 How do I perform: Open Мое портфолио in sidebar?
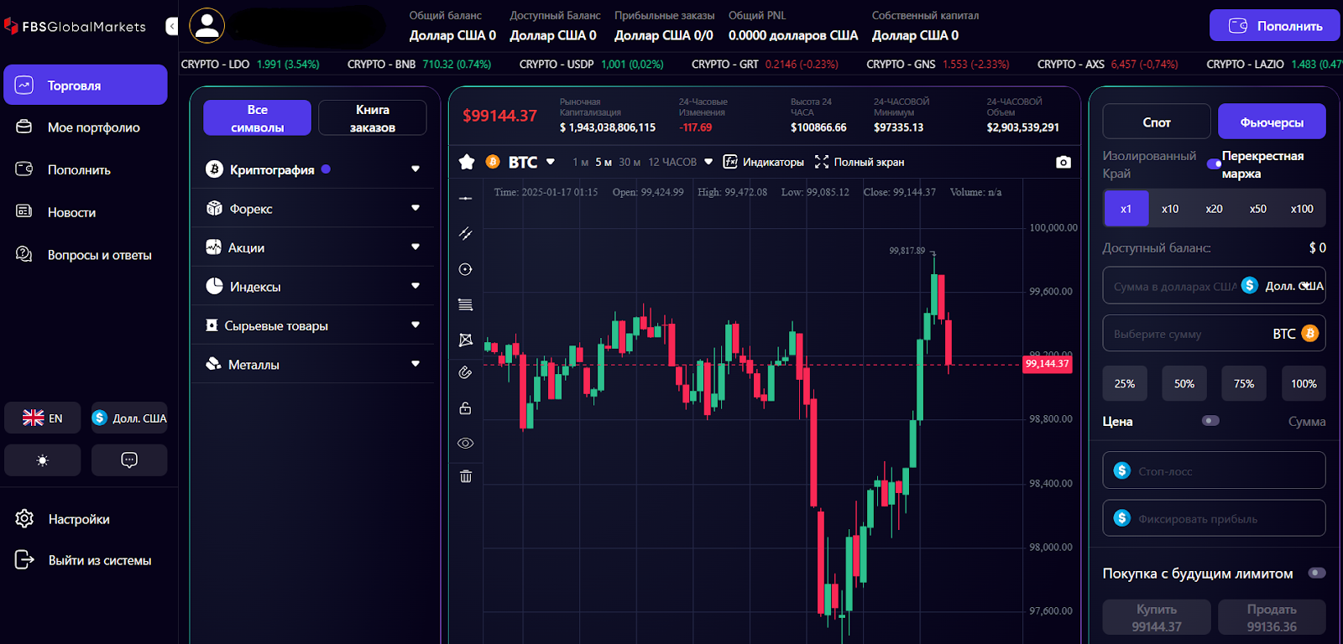[86, 127]
